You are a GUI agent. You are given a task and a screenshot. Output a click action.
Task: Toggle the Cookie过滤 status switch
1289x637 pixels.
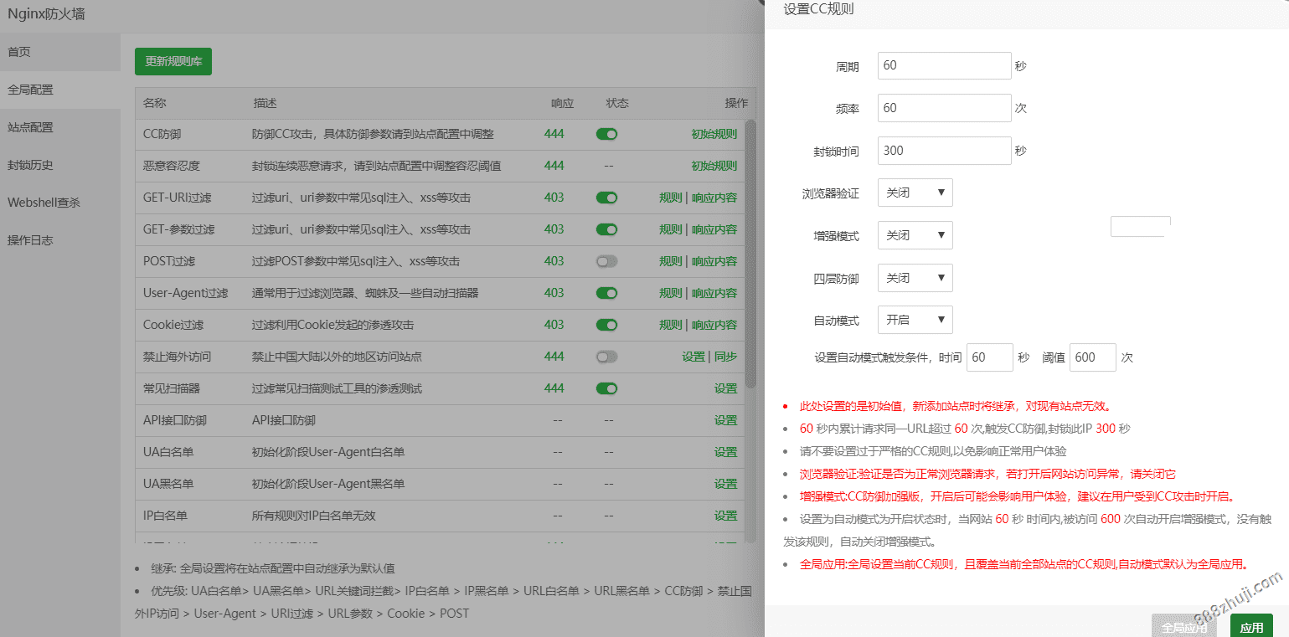(x=606, y=325)
